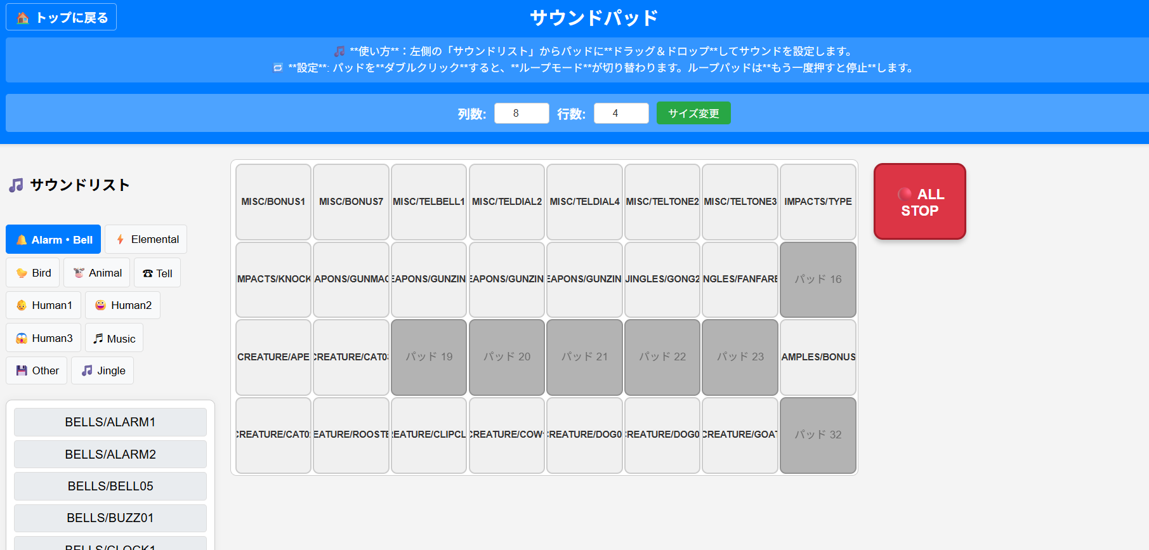Click the 行数 input field

coord(621,113)
